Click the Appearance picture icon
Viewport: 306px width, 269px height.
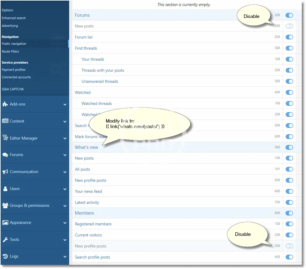5,223
